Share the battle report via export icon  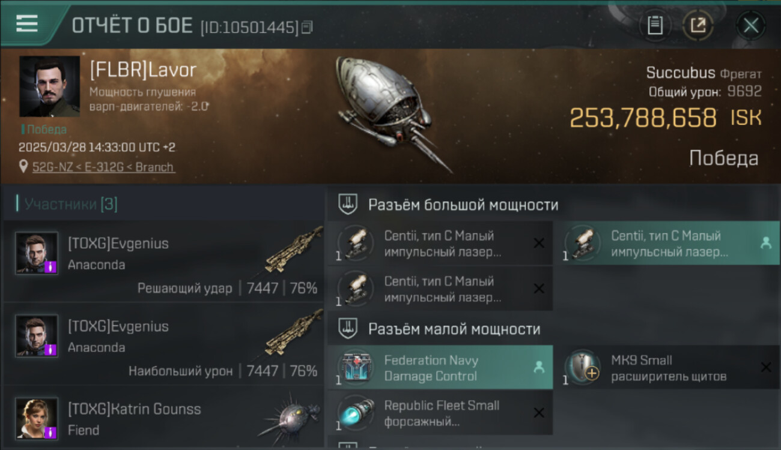click(698, 25)
